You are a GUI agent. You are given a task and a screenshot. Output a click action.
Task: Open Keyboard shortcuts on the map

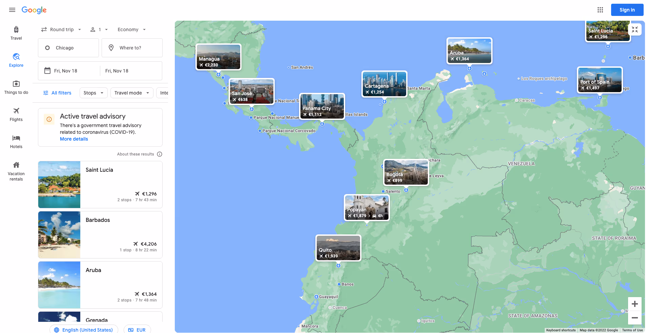[x=561, y=330]
